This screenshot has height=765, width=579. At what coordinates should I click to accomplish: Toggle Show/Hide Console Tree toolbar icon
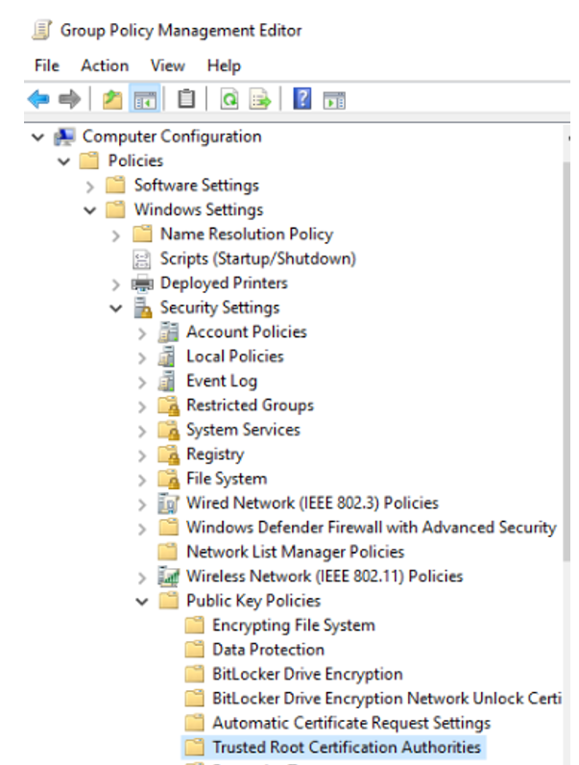(144, 99)
